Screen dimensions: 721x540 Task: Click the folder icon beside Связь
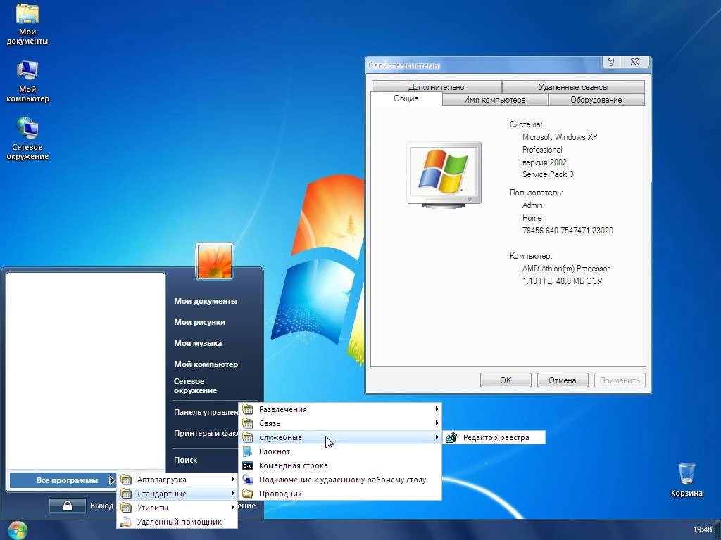pos(248,423)
